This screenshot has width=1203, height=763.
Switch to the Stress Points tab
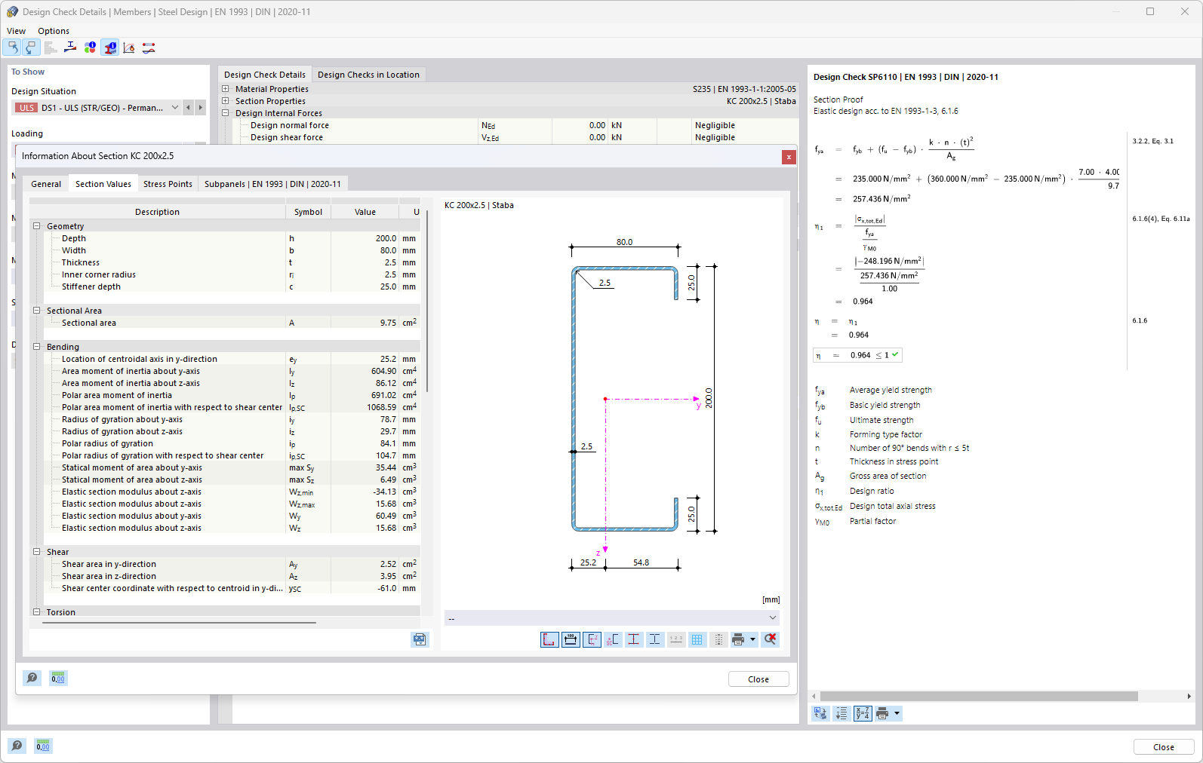[168, 184]
